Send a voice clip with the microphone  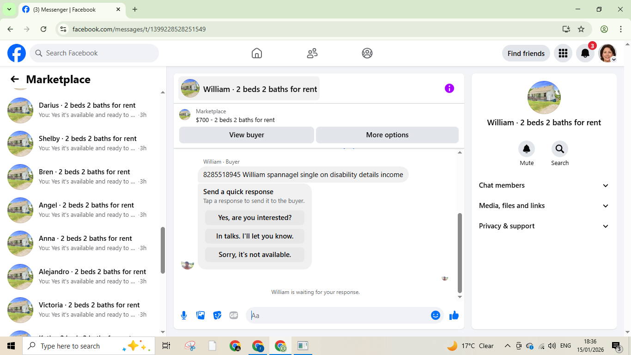click(x=184, y=315)
